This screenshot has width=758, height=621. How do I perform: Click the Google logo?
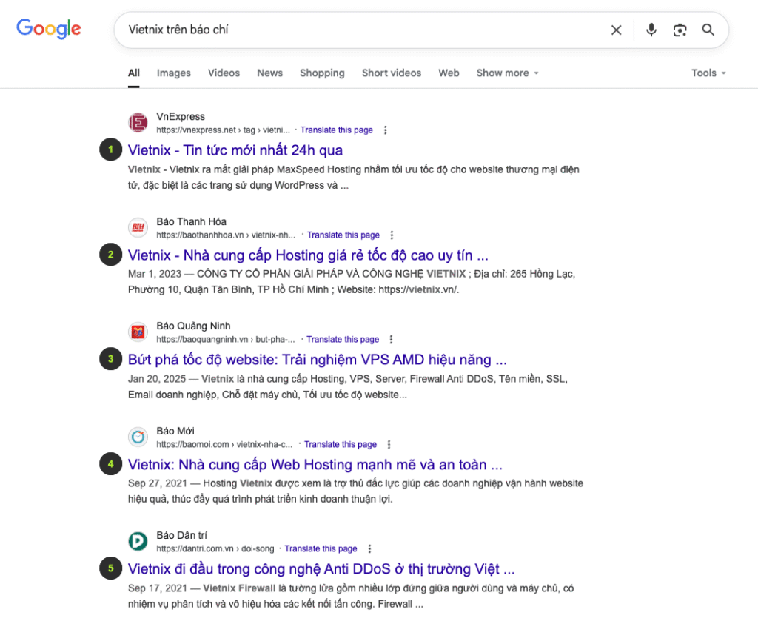[49, 29]
